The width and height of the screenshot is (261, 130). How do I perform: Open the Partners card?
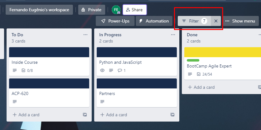point(137,93)
